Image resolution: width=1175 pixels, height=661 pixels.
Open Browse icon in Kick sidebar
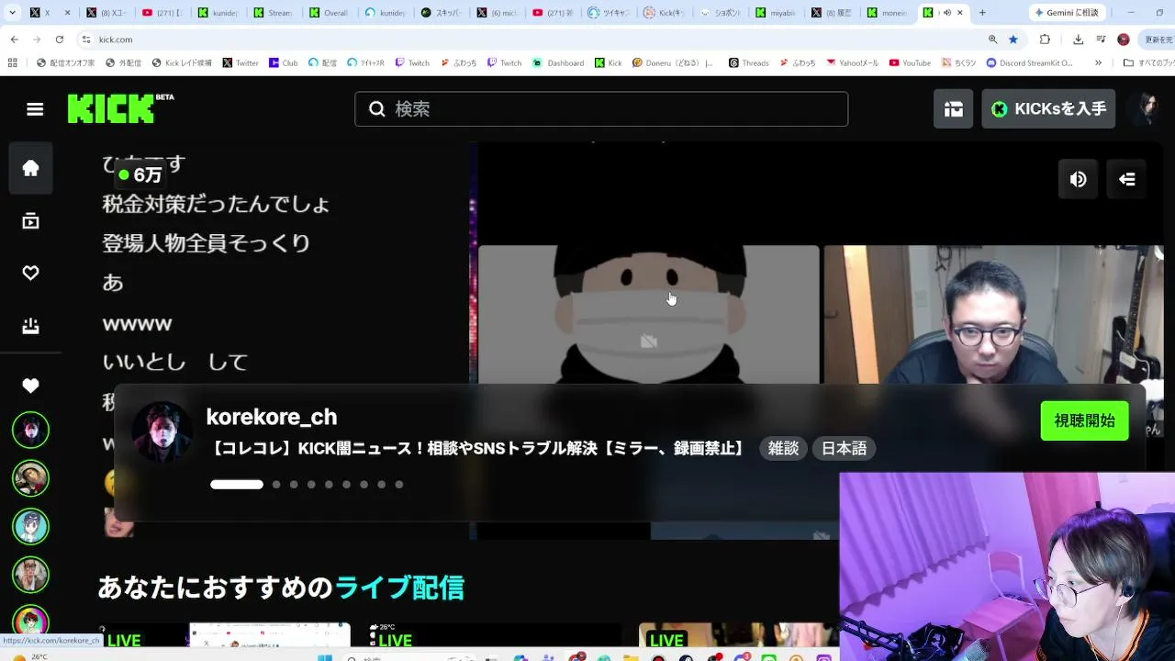click(30, 220)
